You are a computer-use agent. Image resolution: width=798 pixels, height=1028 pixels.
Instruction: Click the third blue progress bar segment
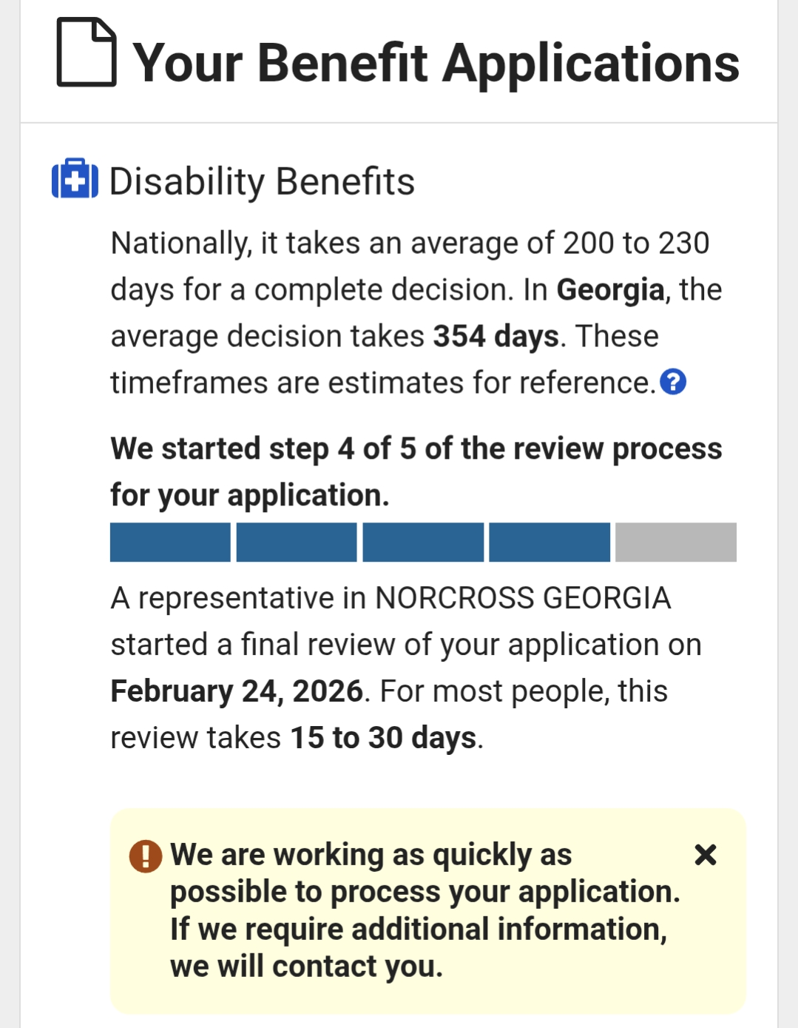423,542
